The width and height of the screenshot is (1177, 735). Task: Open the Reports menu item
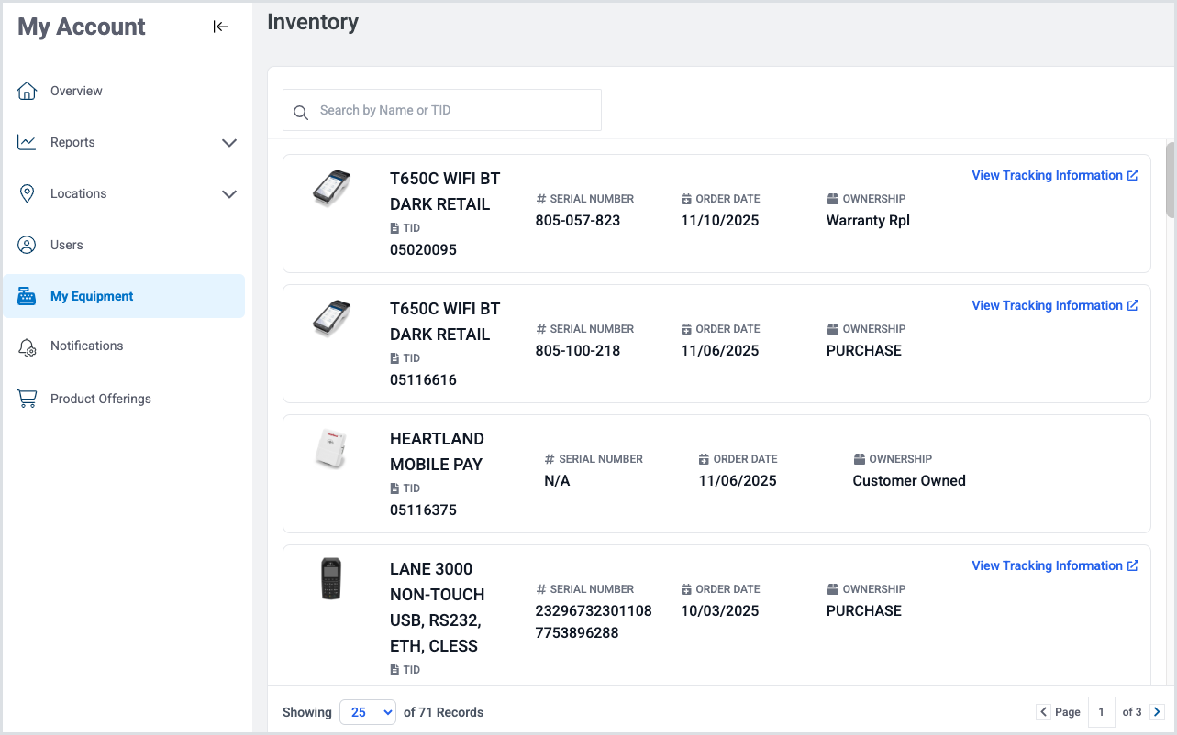pyautogui.click(x=72, y=142)
